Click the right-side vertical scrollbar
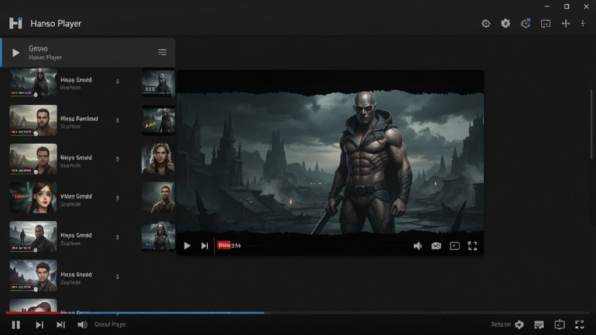Image resolution: width=596 pixels, height=335 pixels. click(x=591, y=124)
